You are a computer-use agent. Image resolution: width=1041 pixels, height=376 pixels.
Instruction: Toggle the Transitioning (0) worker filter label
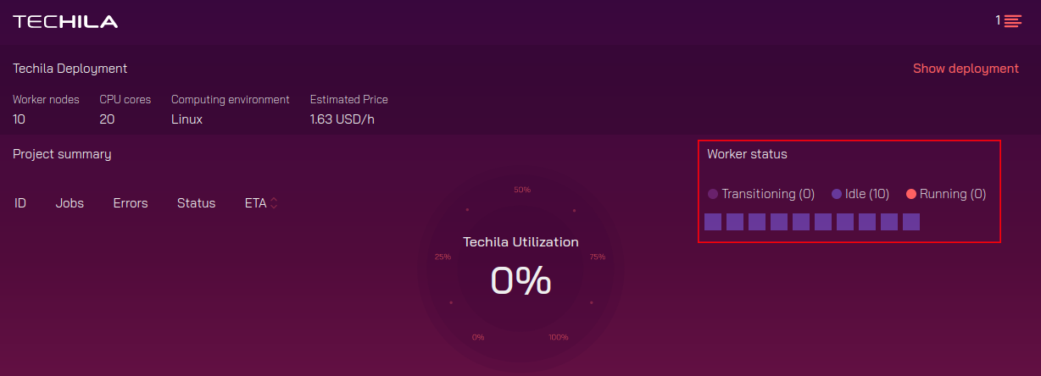768,194
